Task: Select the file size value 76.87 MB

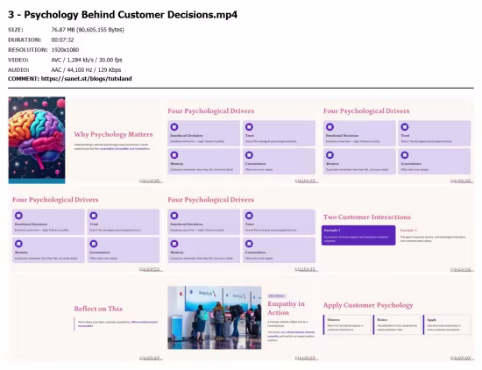Action: tap(88, 30)
